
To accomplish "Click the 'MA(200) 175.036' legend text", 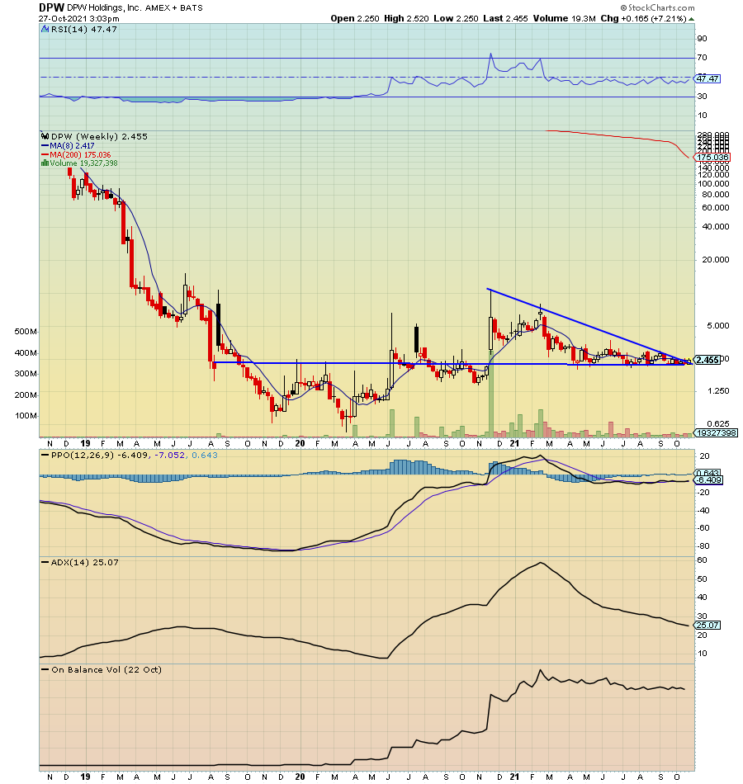I will pyautogui.click(x=80, y=155).
